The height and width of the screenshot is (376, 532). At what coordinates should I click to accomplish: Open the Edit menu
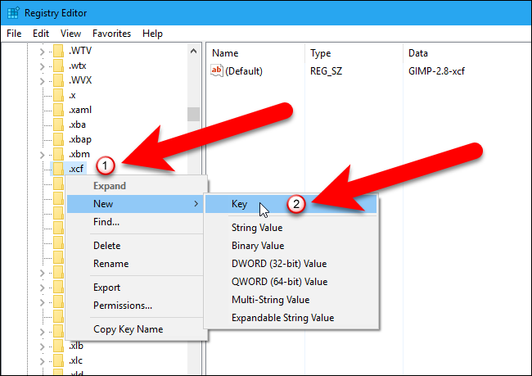[x=41, y=34]
